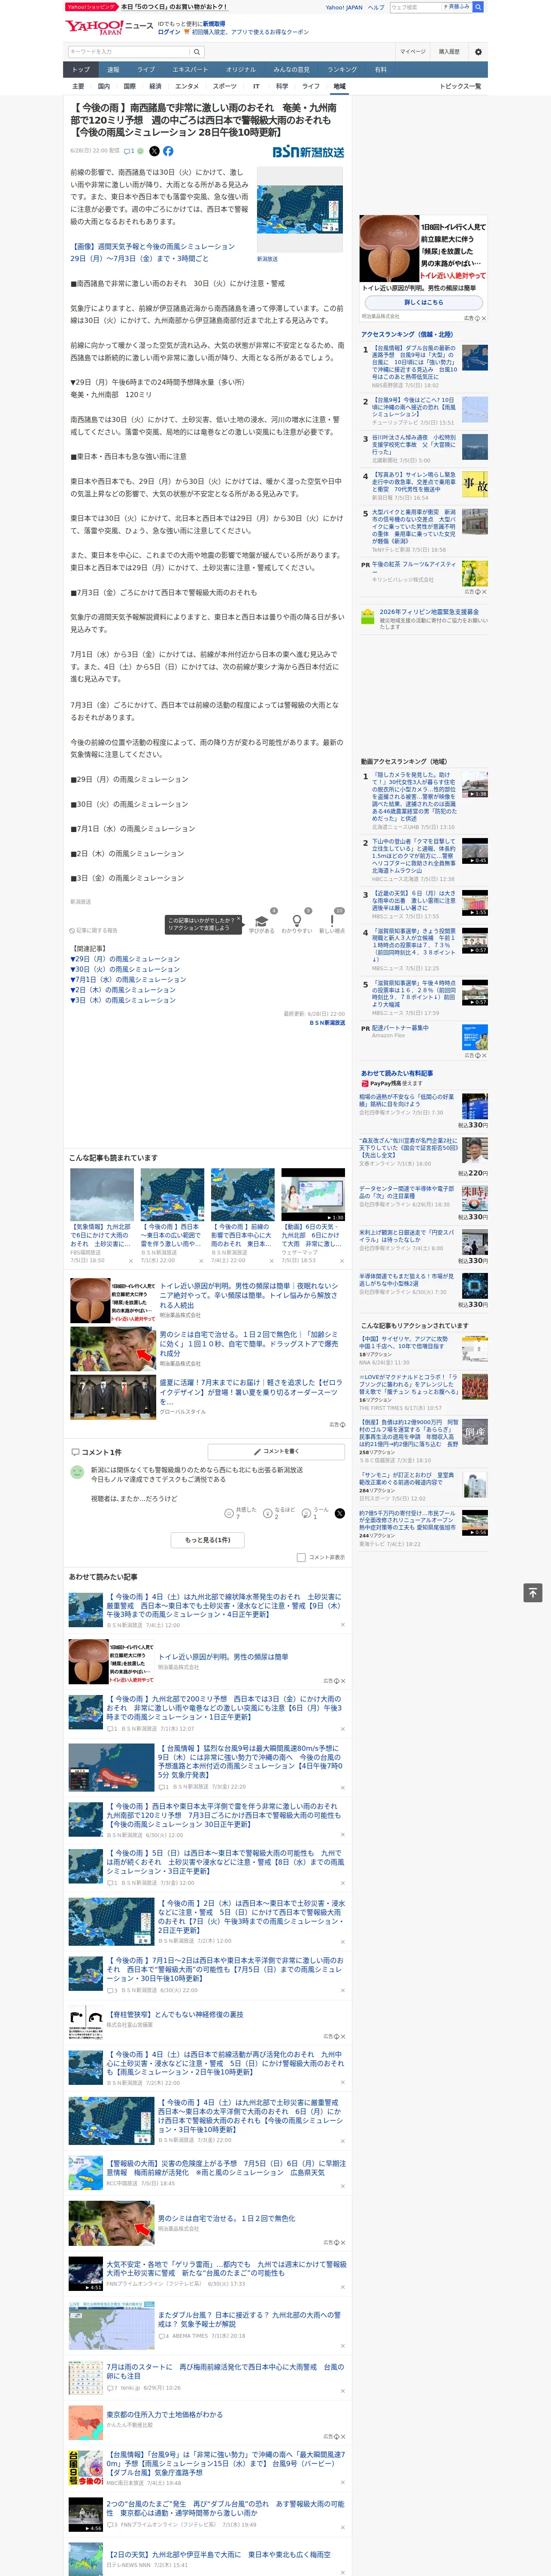Share the article on X
Image resolution: width=551 pixels, height=2576 pixels.
154,151
